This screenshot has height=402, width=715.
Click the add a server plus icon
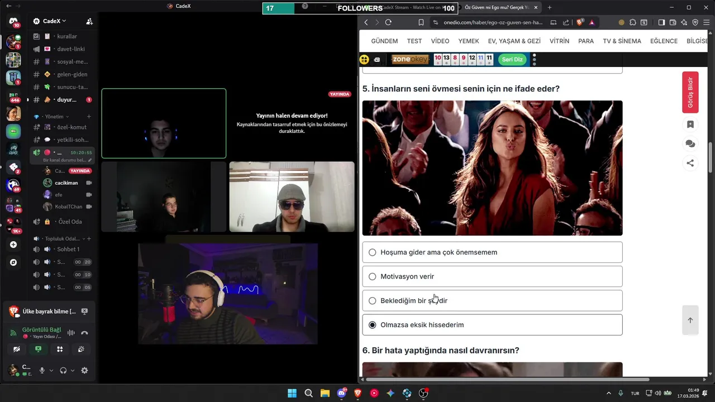click(x=13, y=245)
